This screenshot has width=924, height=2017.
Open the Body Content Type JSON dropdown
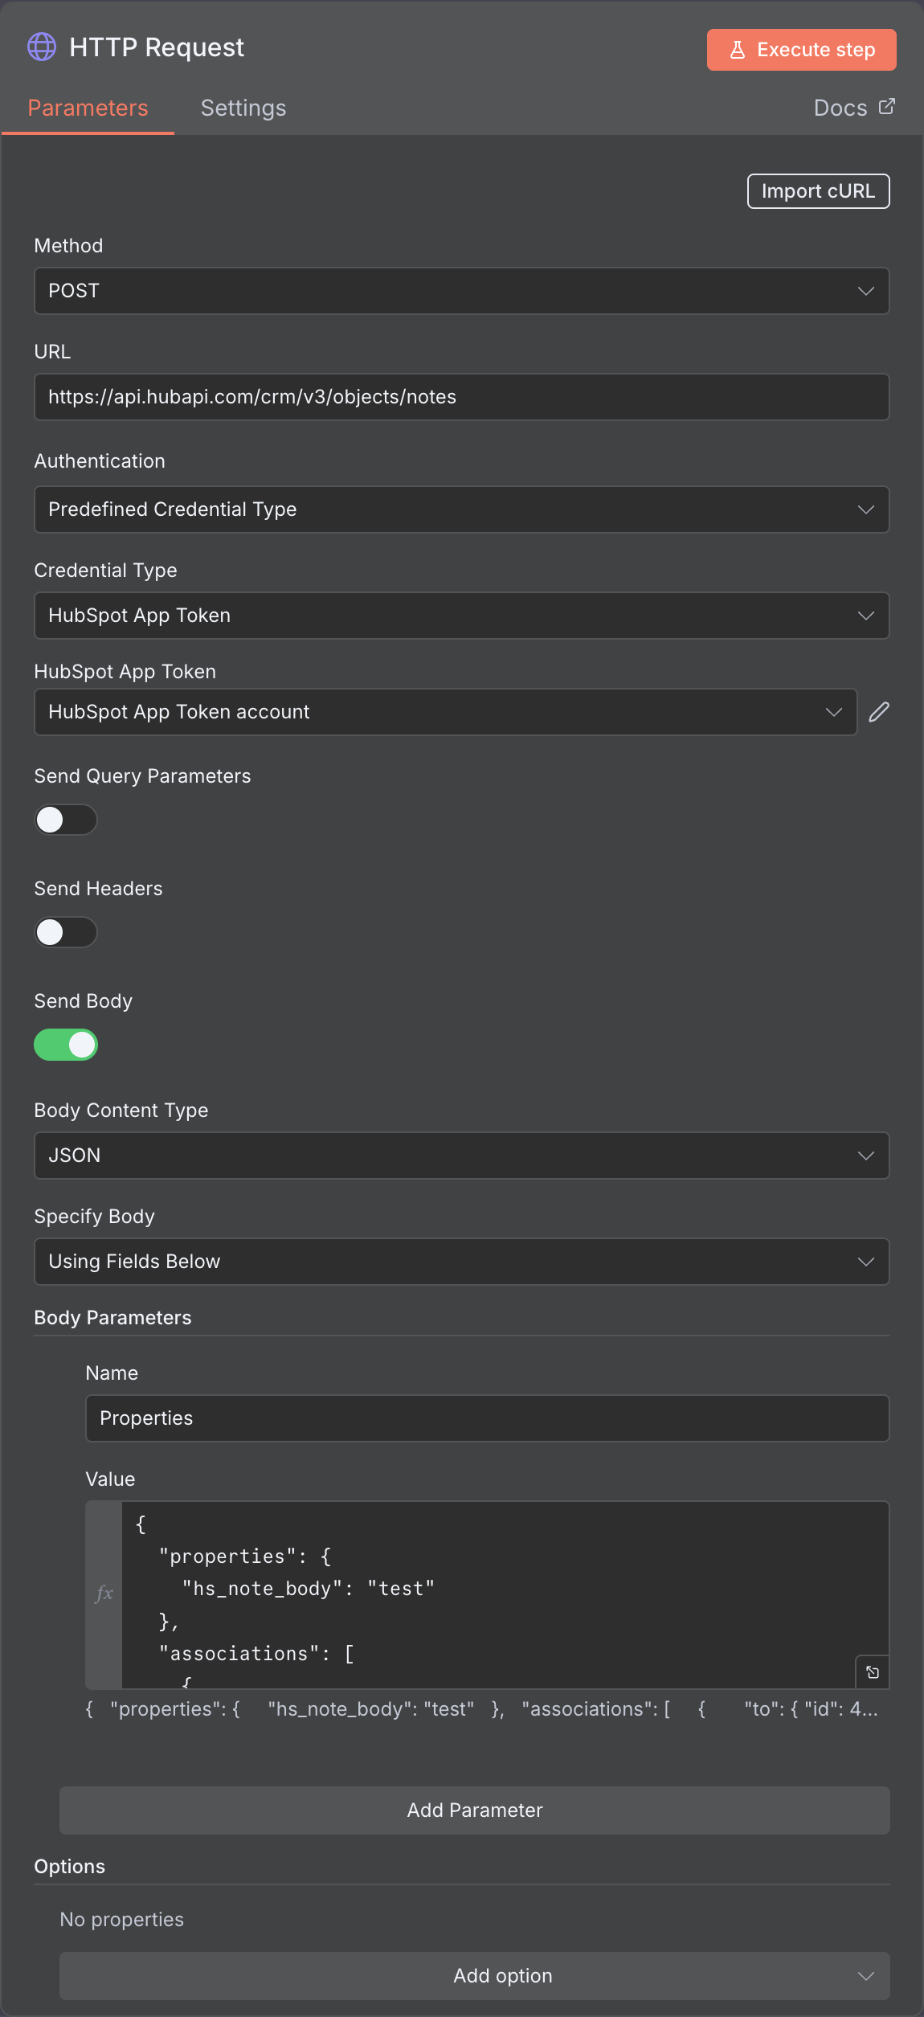coord(462,1156)
